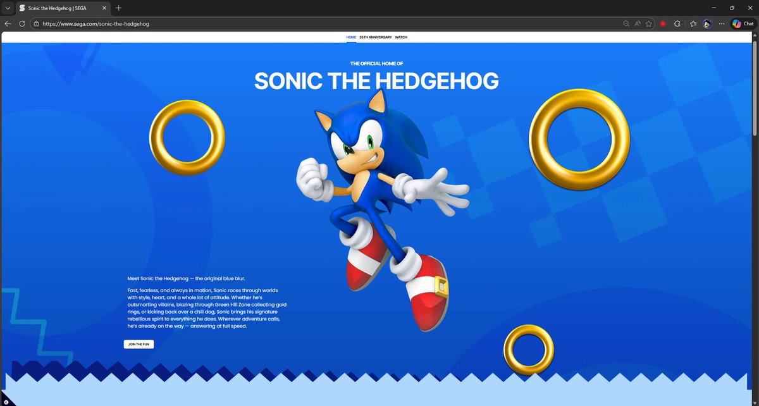
Task: View site information lock icon
Action: pyautogui.click(x=37, y=23)
